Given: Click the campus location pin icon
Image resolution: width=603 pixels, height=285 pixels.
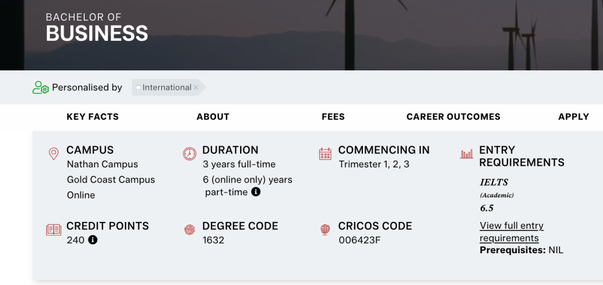Looking at the screenshot, I should point(54,153).
